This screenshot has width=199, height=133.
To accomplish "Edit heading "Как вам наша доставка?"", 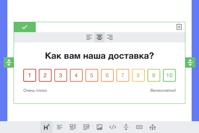I will tap(99, 56).
